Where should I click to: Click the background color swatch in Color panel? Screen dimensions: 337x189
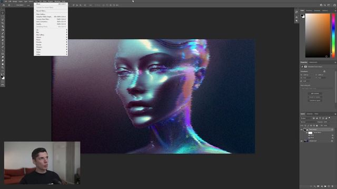(x=303, y=17)
